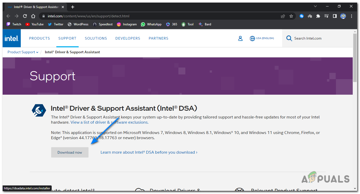The height and width of the screenshot is (194, 360).
Task: Click the gray cloud extension icon
Action: [310, 16]
